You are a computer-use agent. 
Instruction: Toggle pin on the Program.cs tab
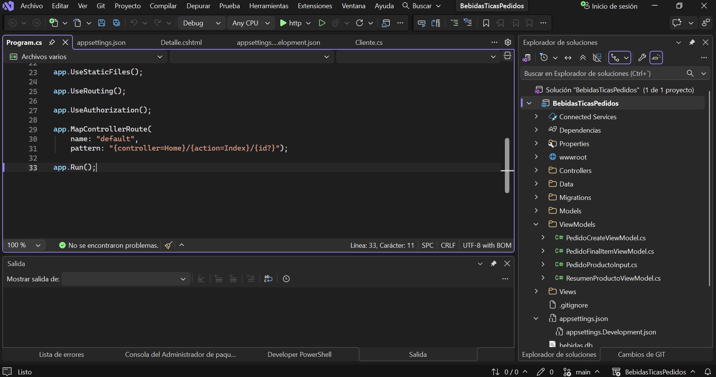[x=52, y=42]
